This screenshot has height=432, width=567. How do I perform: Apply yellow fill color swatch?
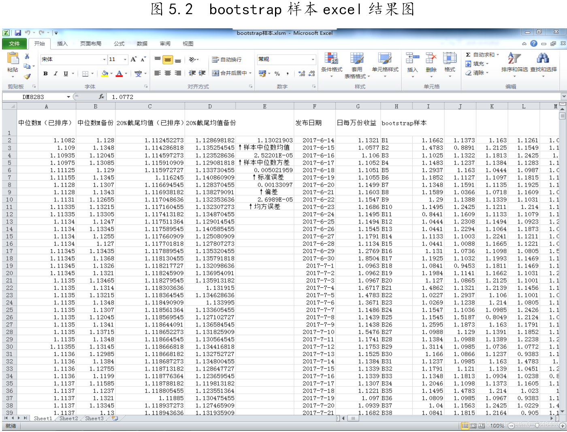coord(105,74)
